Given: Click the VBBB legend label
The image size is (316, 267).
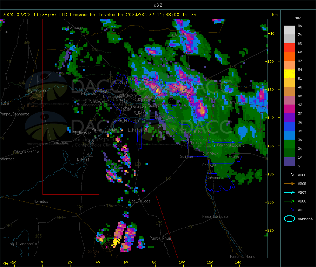Looking at the screenshot, I should coord(302,210).
